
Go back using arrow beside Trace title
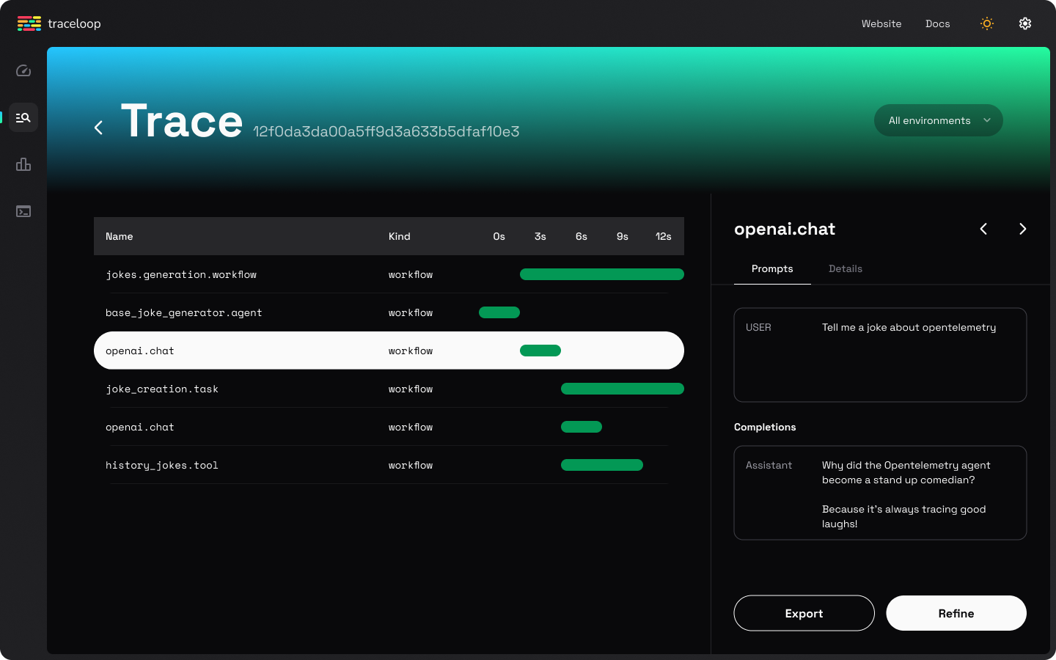(x=99, y=128)
